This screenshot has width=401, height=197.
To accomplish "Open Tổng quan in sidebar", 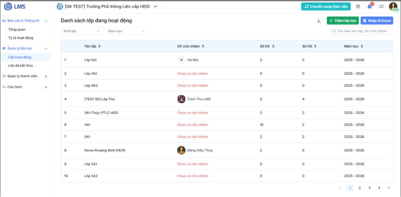I will click(x=17, y=30).
